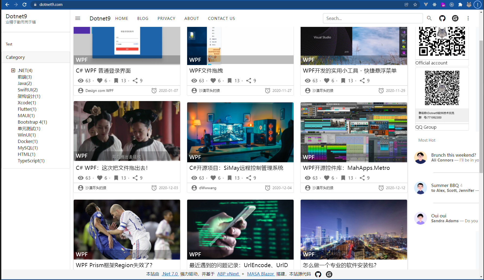Select the Java(2) category
The height and width of the screenshot is (280, 484).
click(25, 83)
